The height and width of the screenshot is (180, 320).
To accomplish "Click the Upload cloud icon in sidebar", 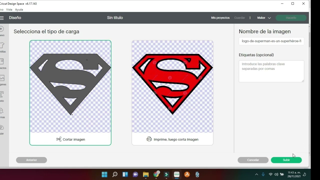I will pyautogui.click(x=2, y=127).
